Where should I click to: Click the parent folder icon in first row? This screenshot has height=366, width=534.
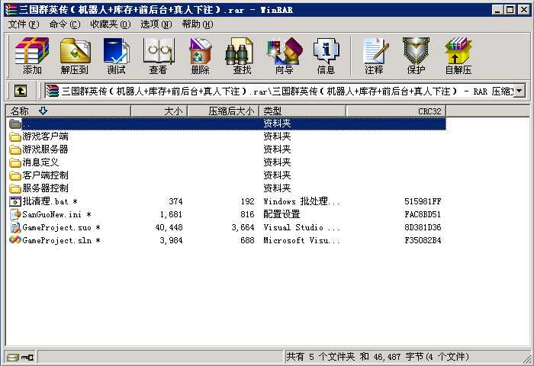(x=15, y=124)
